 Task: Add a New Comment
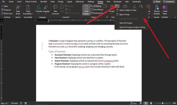coord(55,10)
